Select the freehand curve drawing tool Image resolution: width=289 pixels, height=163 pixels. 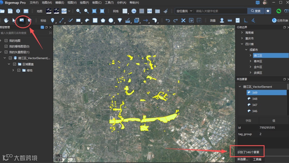pos(70,20)
